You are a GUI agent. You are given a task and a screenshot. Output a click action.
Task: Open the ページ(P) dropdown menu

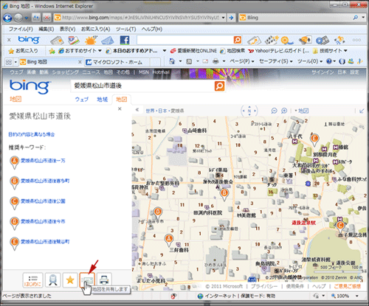point(242,61)
